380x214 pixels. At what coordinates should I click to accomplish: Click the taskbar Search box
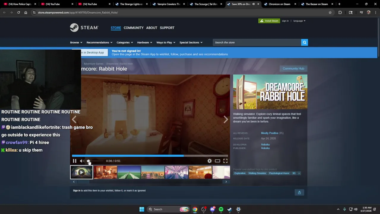tap(168, 209)
